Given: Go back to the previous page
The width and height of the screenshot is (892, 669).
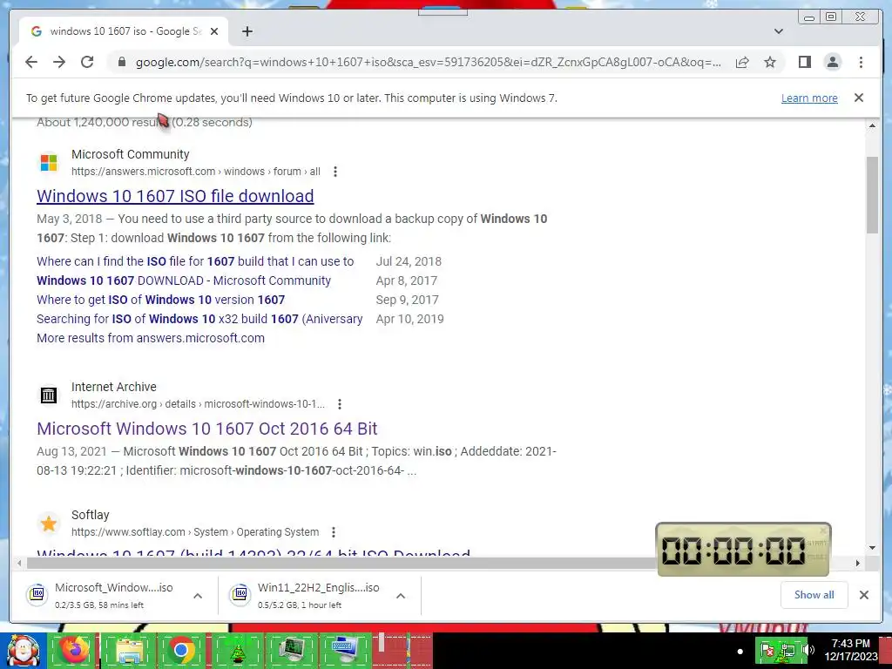Looking at the screenshot, I should [31, 62].
